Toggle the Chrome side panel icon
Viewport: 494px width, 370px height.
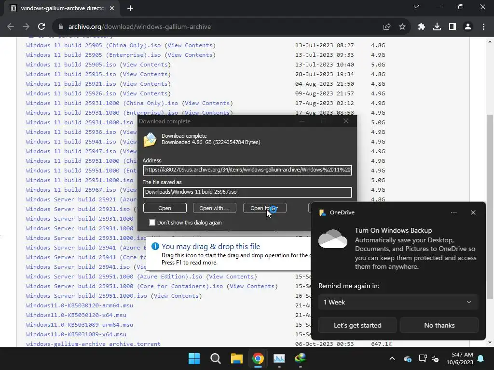(453, 27)
